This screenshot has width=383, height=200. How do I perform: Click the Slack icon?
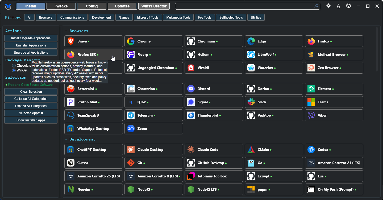coord(251,102)
